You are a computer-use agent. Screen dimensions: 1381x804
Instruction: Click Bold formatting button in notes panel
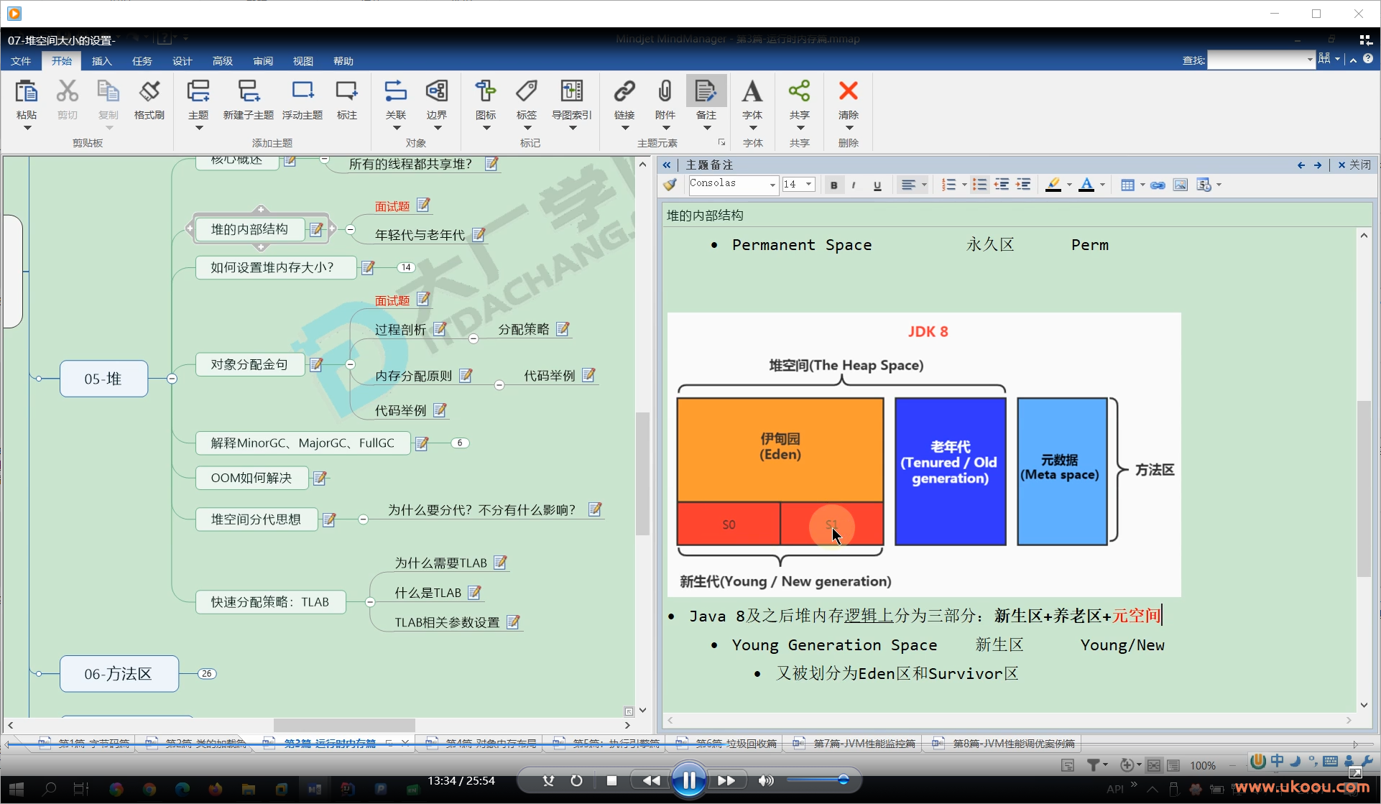[831, 185]
